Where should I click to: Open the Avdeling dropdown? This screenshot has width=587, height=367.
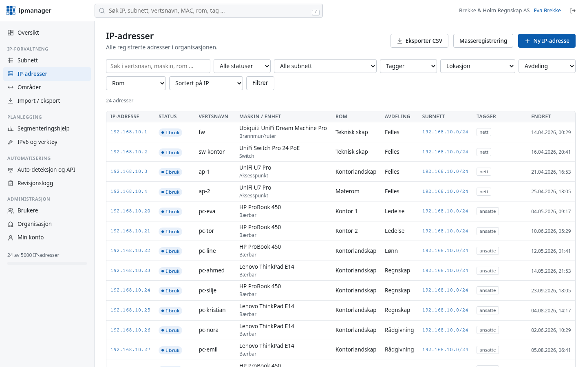pyautogui.click(x=547, y=66)
